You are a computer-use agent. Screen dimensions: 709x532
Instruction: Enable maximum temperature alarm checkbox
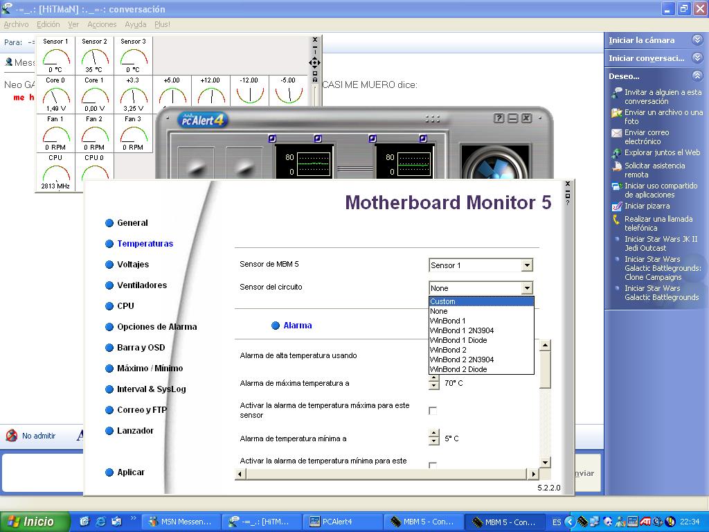(433, 411)
